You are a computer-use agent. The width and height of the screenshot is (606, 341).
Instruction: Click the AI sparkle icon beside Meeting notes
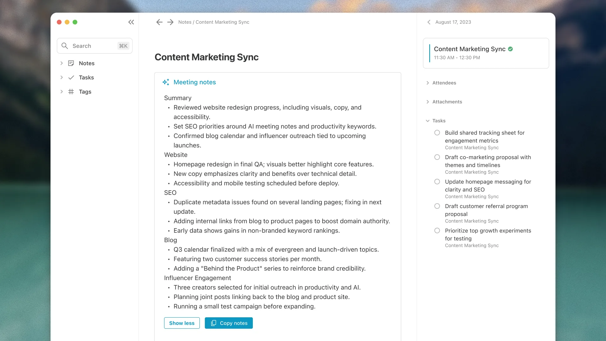click(x=166, y=82)
